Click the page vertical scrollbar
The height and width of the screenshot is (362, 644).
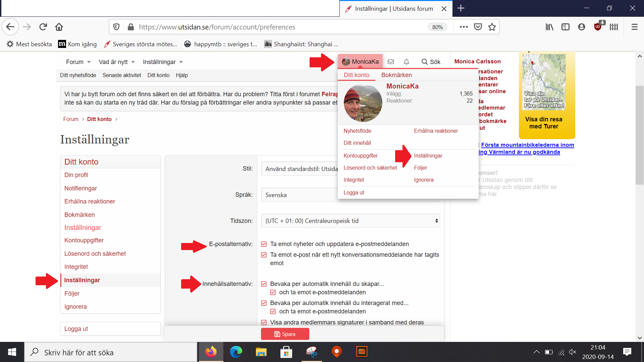pos(639,134)
